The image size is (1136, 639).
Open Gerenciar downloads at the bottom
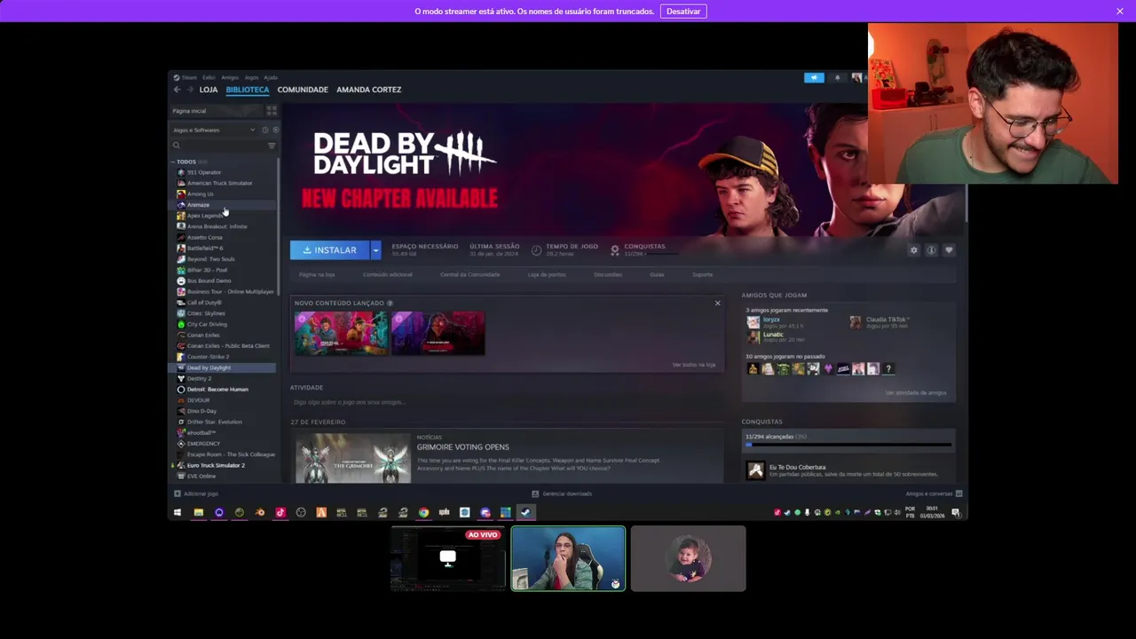click(562, 493)
